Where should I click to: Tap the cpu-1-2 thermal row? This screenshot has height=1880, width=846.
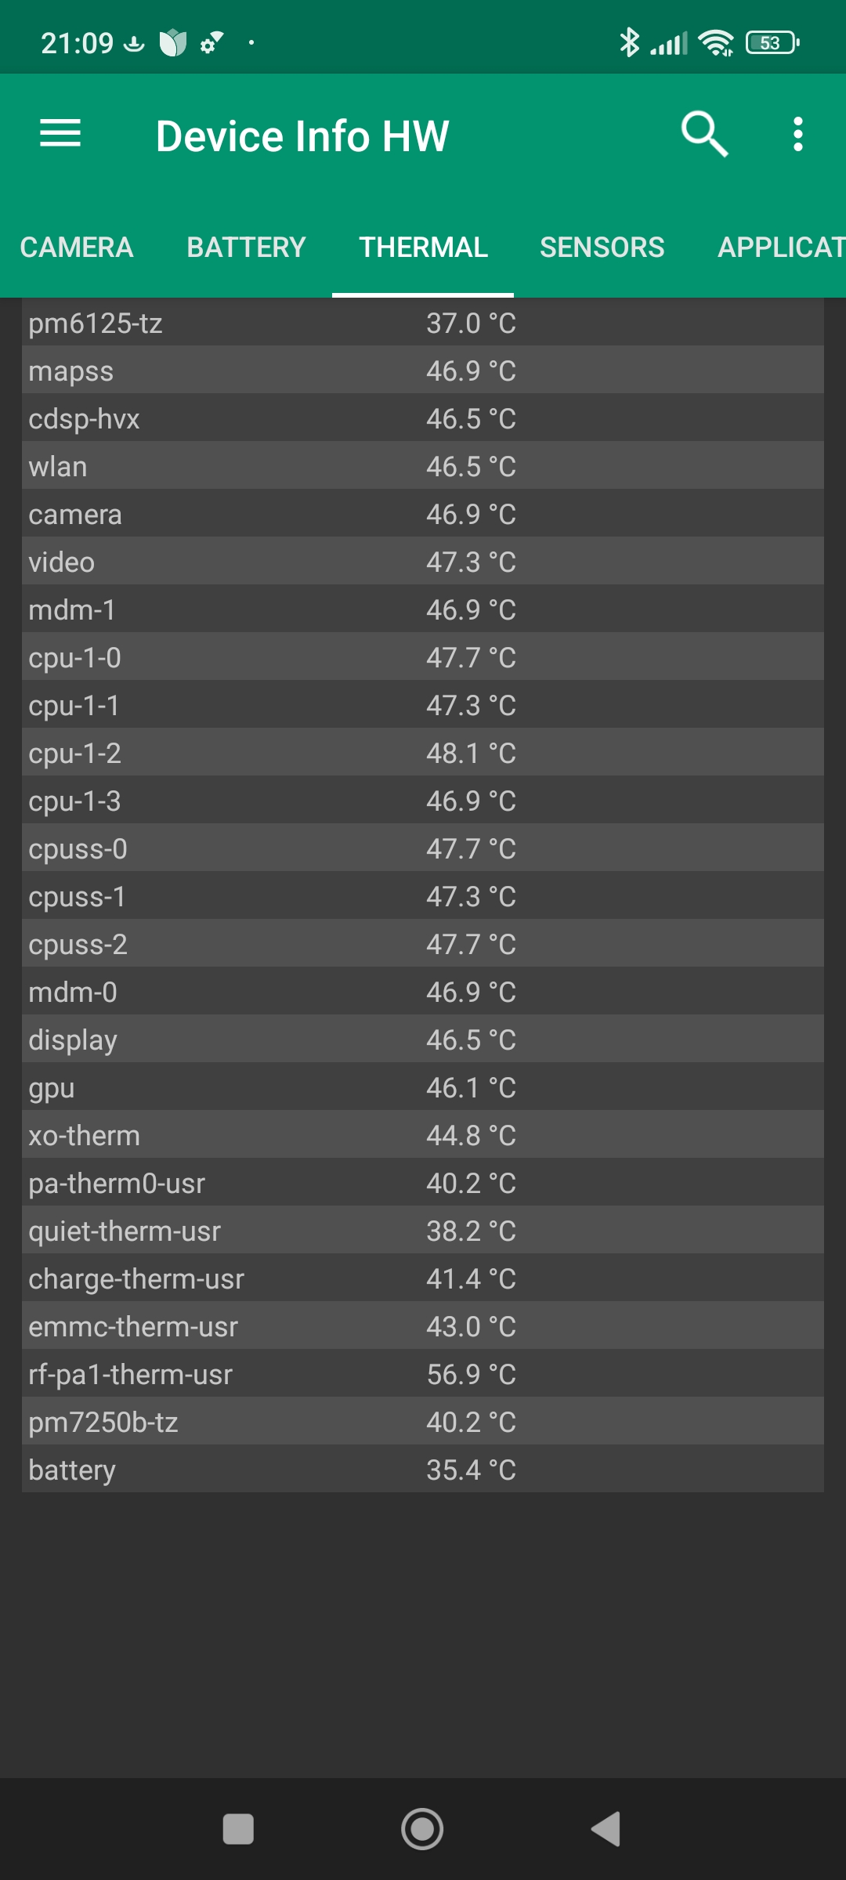[423, 753]
